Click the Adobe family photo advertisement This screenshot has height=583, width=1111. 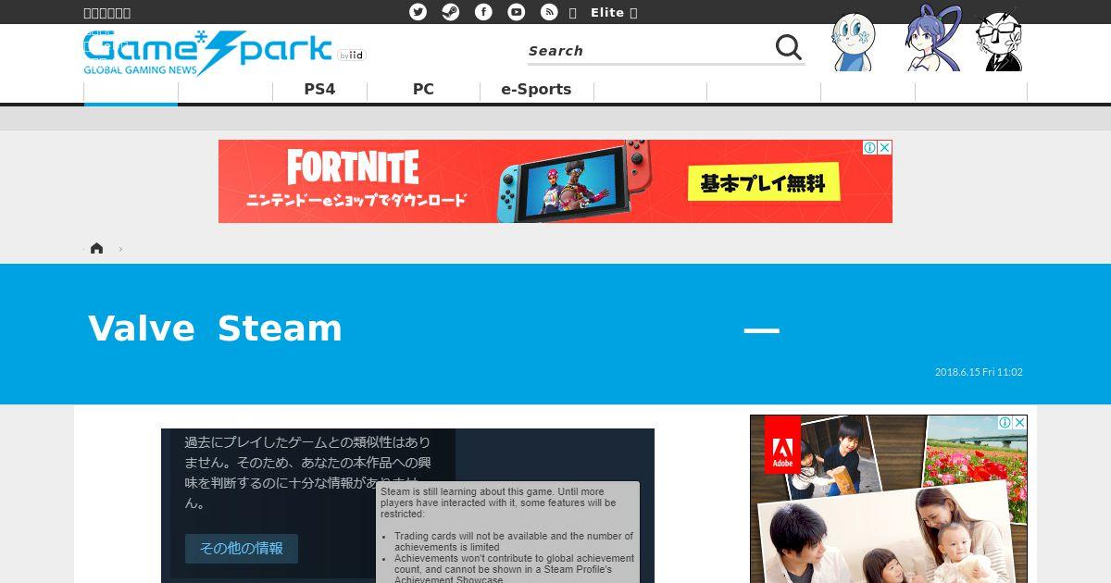click(889, 499)
